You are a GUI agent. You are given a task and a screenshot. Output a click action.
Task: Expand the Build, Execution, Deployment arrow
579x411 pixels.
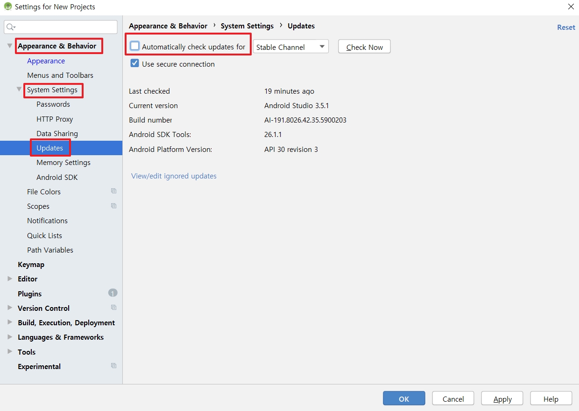pyautogui.click(x=10, y=322)
